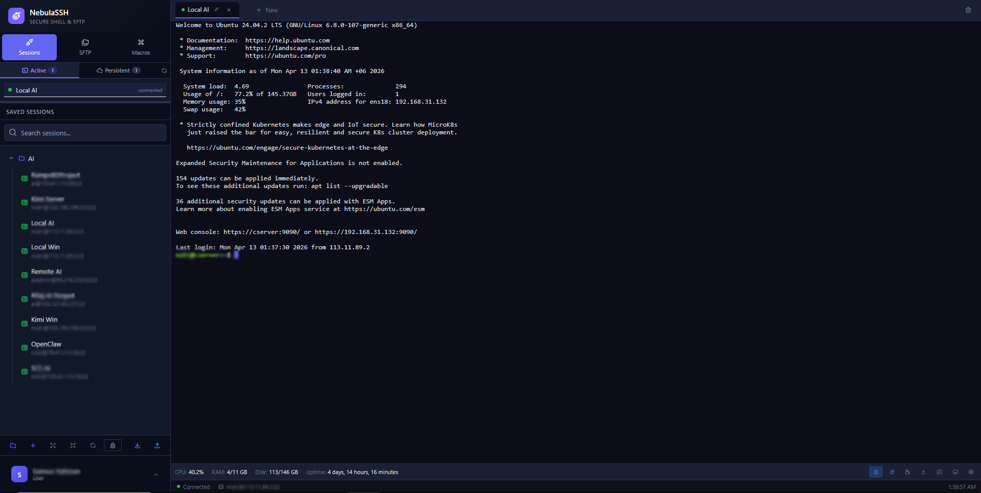Image resolution: width=981 pixels, height=493 pixels.
Task: Download terminal log with download icon
Action: pos(923,472)
